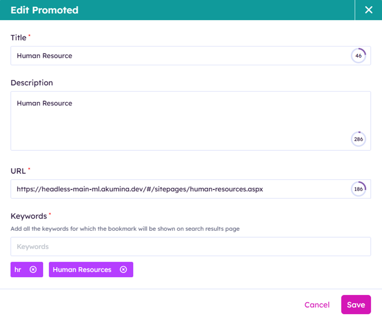Click the URL character counter showing 186
382x318 pixels.
pos(358,189)
